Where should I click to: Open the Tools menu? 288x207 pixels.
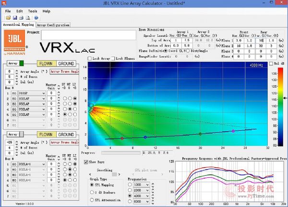[x=32, y=11]
